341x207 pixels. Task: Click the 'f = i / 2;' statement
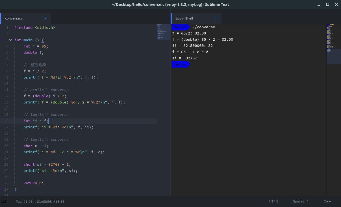click(x=35, y=71)
